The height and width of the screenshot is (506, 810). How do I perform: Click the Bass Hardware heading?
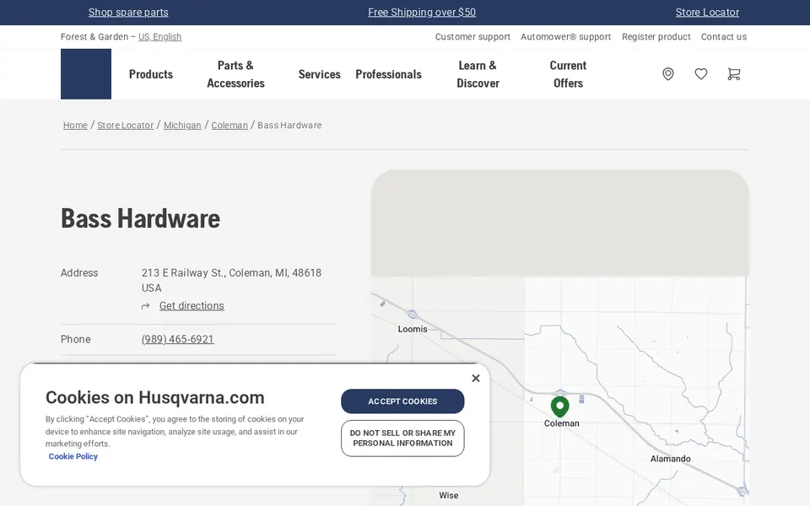[141, 218]
